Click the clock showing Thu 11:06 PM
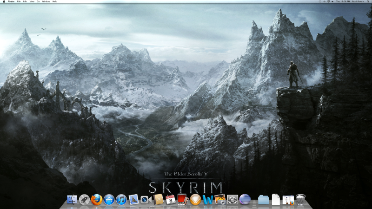Viewport: 372px width, 209px height. (x=343, y=1)
